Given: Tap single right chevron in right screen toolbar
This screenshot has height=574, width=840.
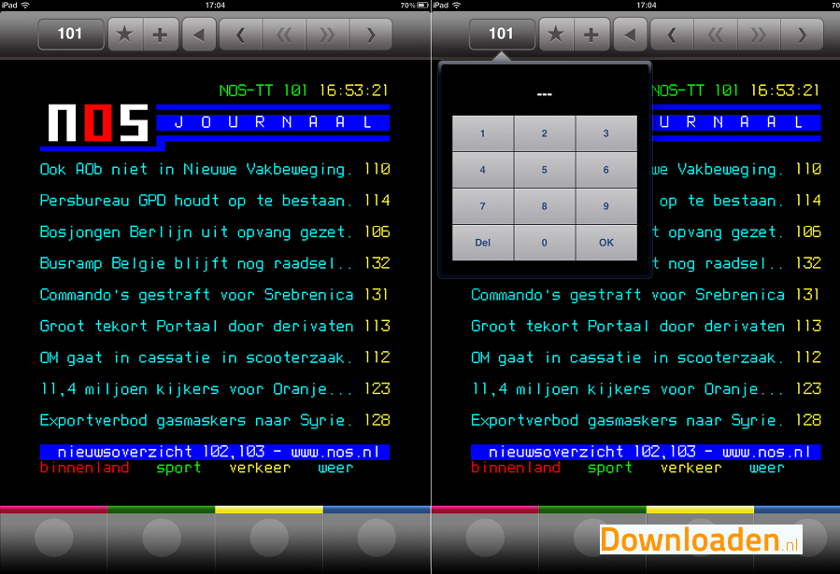Looking at the screenshot, I should click(802, 35).
